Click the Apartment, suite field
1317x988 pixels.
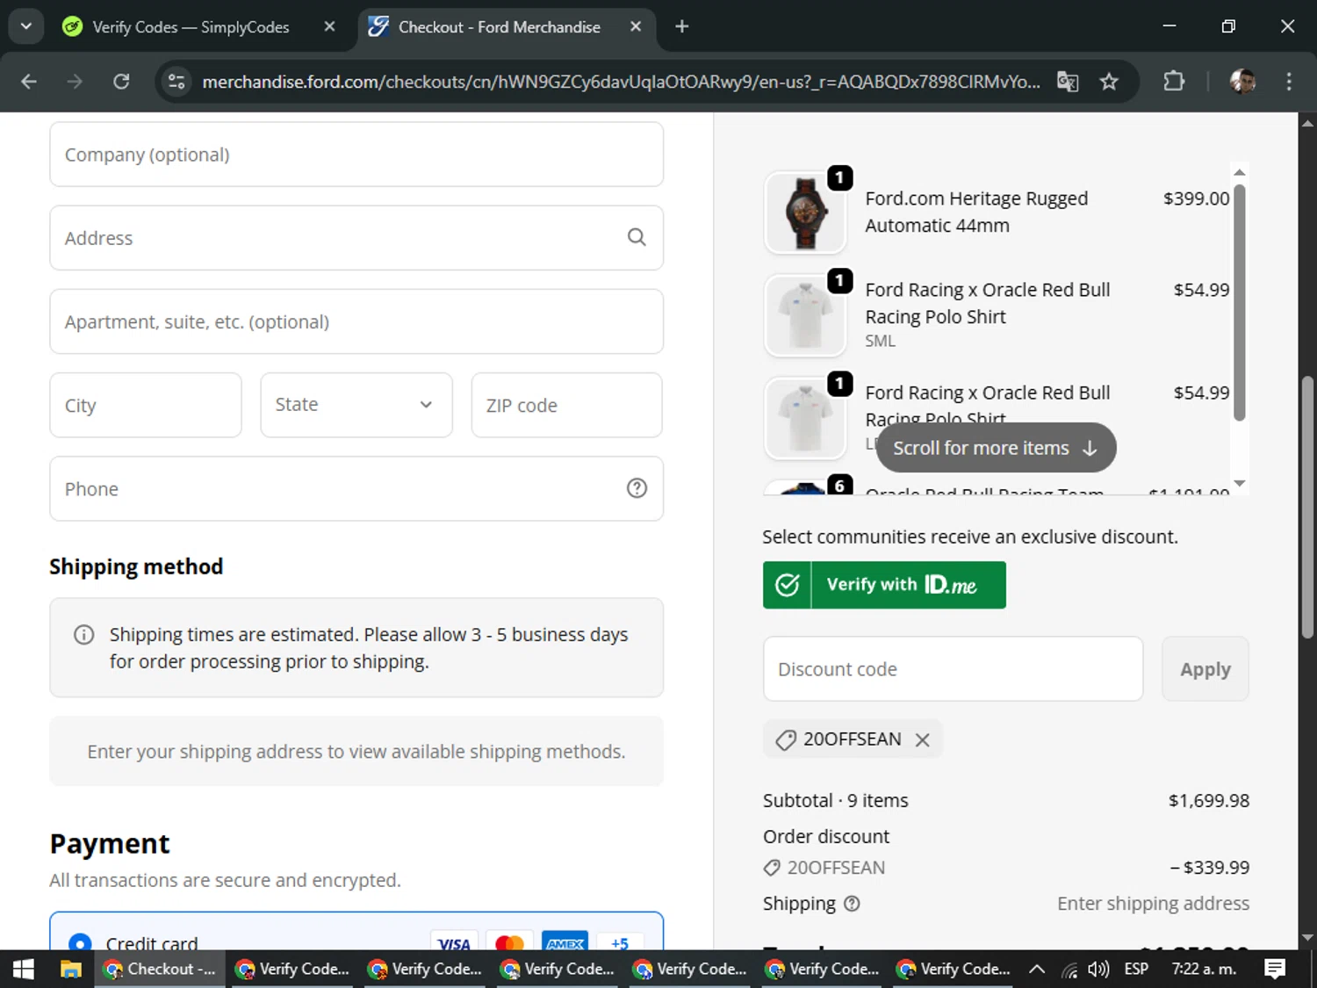click(356, 321)
